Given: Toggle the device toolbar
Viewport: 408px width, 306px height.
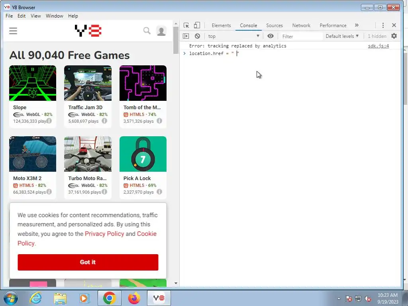Looking at the screenshot, I should [x=197, y=25].
